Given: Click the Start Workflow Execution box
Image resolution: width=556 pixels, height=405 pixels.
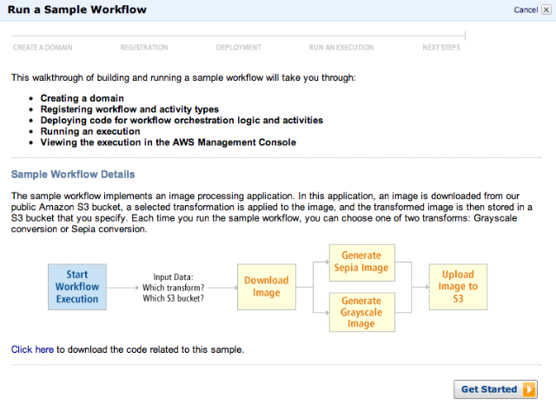Looking at the screenshot, I should 77,287.
